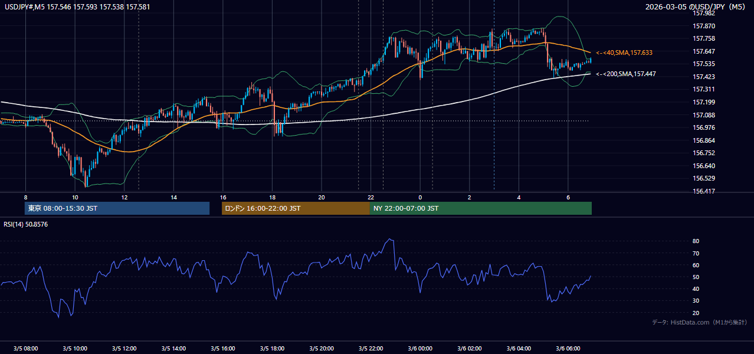Click the 3/5 18:00 time axis label
The height and width of the screenshot is (354, 754).
tap(272, 348)
